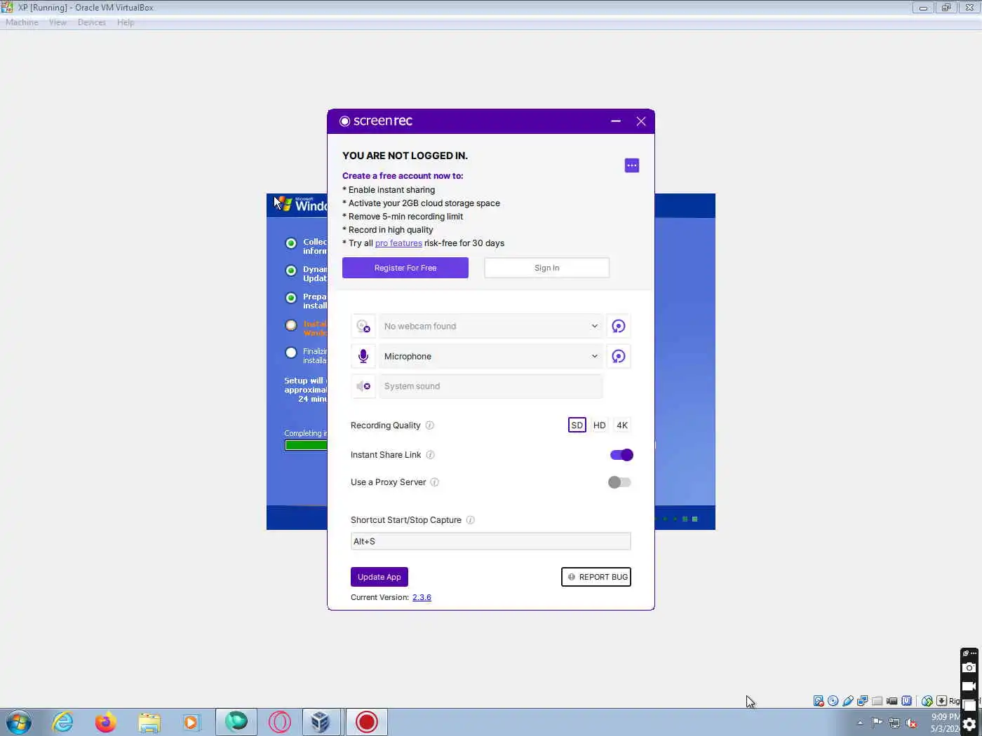Screen dimensions: 982x736
Task: Click the red record icon in taskbar
Action: click(x=366, y=722)
